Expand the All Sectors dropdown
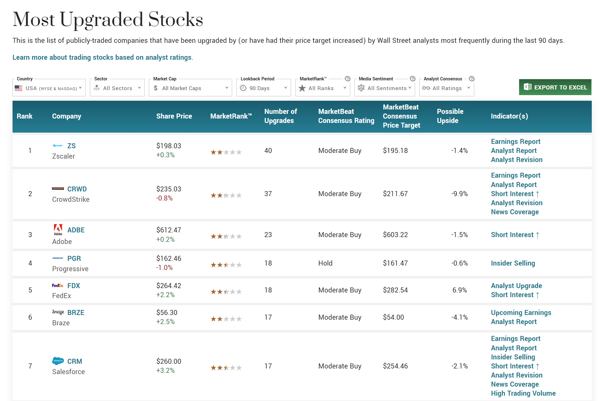The height and width of the screenshot is (401, 609). click(x=117, y=88)
